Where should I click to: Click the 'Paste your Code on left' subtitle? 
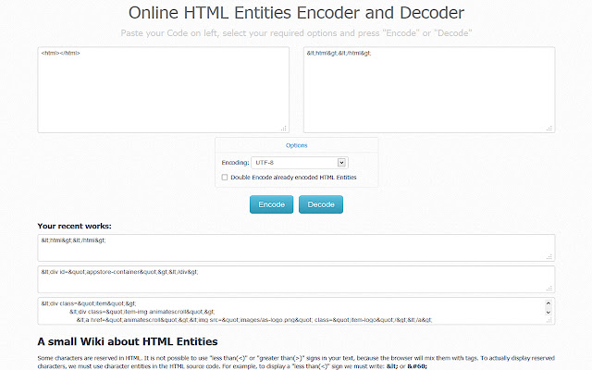tap(296, 33)
